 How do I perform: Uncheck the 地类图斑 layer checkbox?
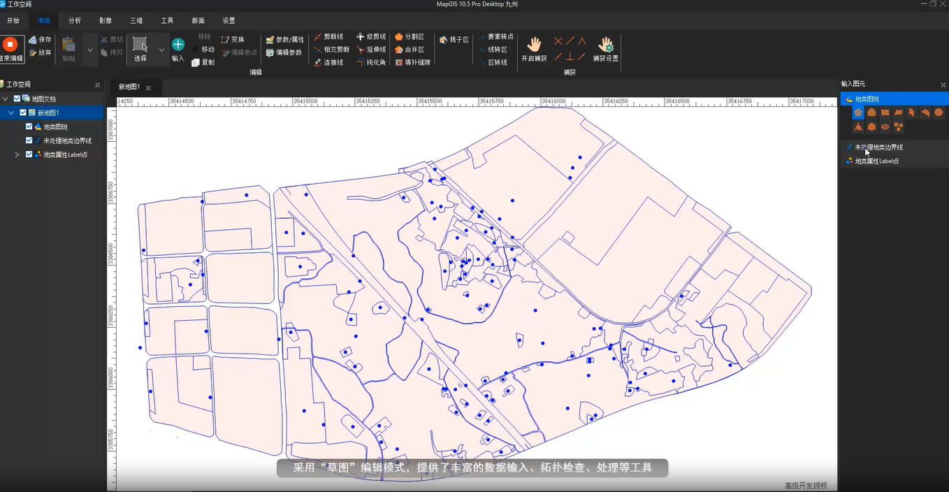tap(29, 126)
